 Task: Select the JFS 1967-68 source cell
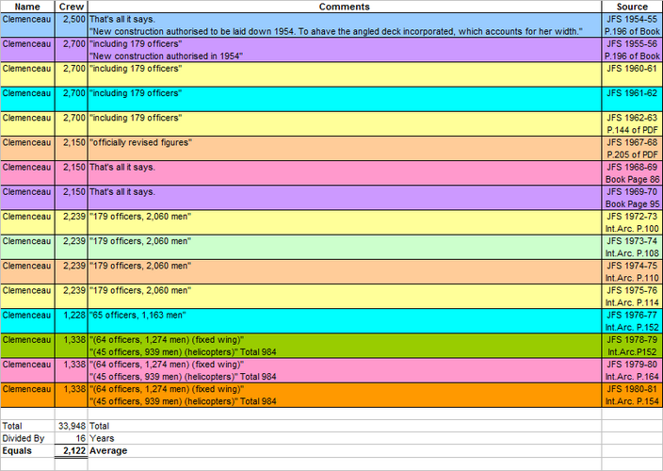click(632, 149)
